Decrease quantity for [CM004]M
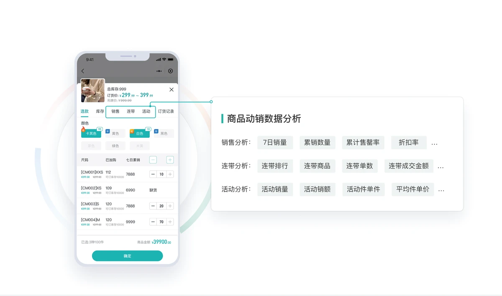The width and height of the screenshot is (502, 296). tap(153, 222)
